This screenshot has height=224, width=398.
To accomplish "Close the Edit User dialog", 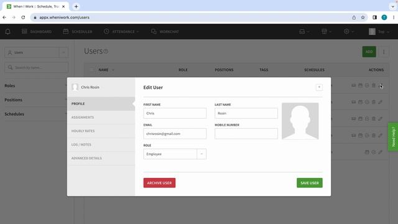I will click(319, 87).
